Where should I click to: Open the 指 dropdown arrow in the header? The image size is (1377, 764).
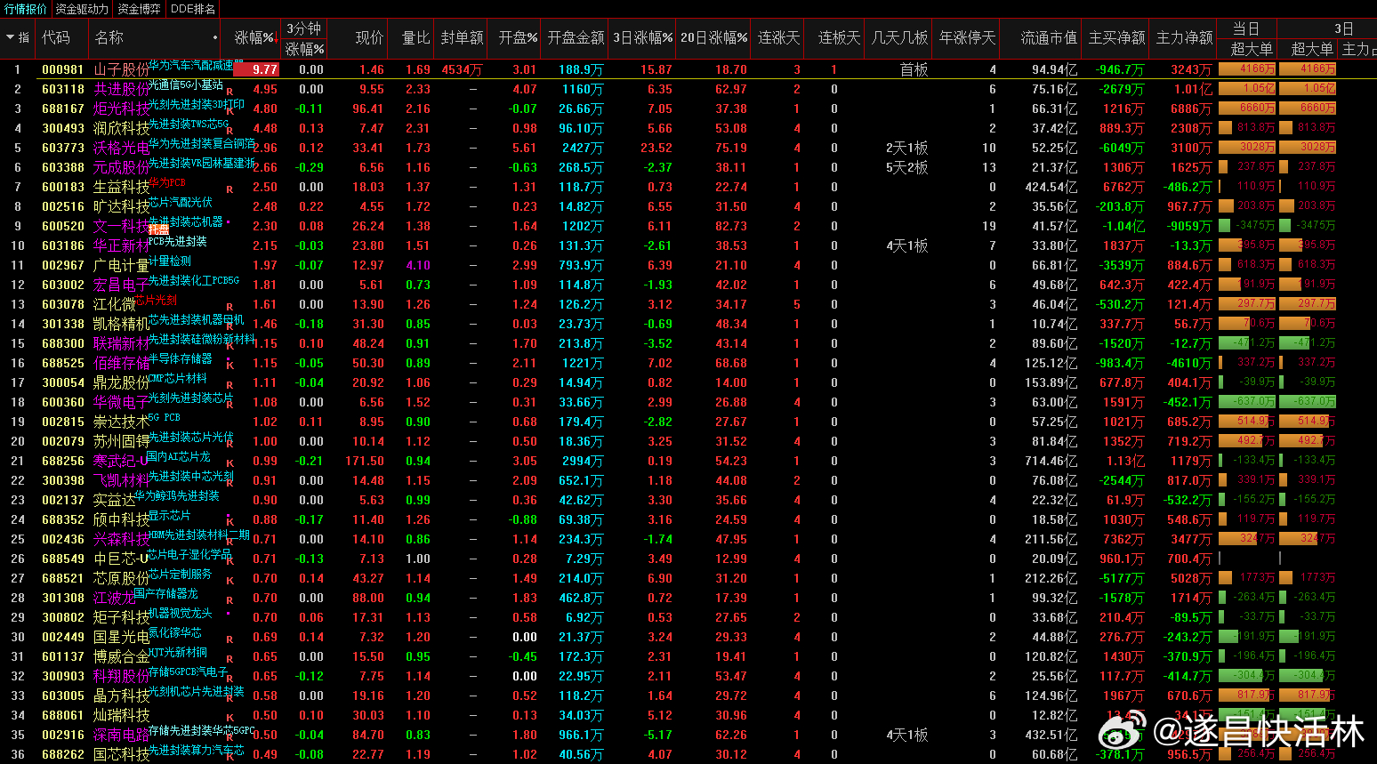pyautogui.click(x=10, y=37)
